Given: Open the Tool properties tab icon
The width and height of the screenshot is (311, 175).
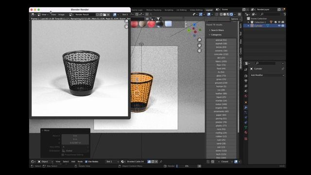Looking at the screenshot, I should [246, 70].
